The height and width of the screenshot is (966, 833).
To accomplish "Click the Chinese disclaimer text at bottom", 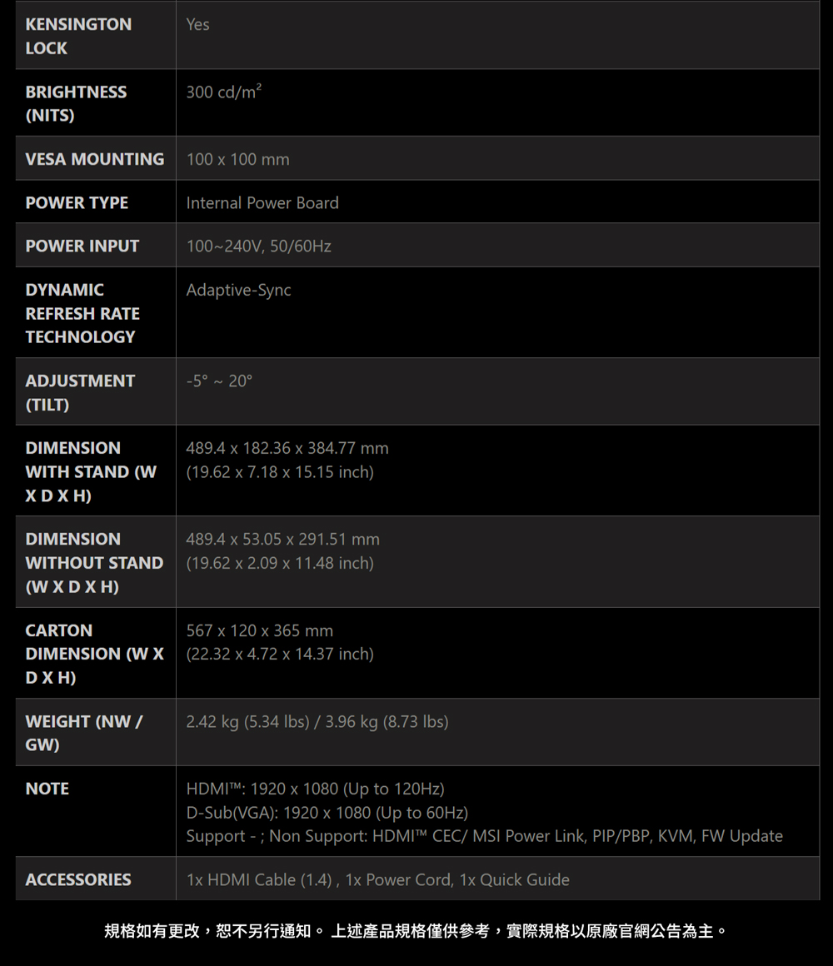I will click(416, 930).
